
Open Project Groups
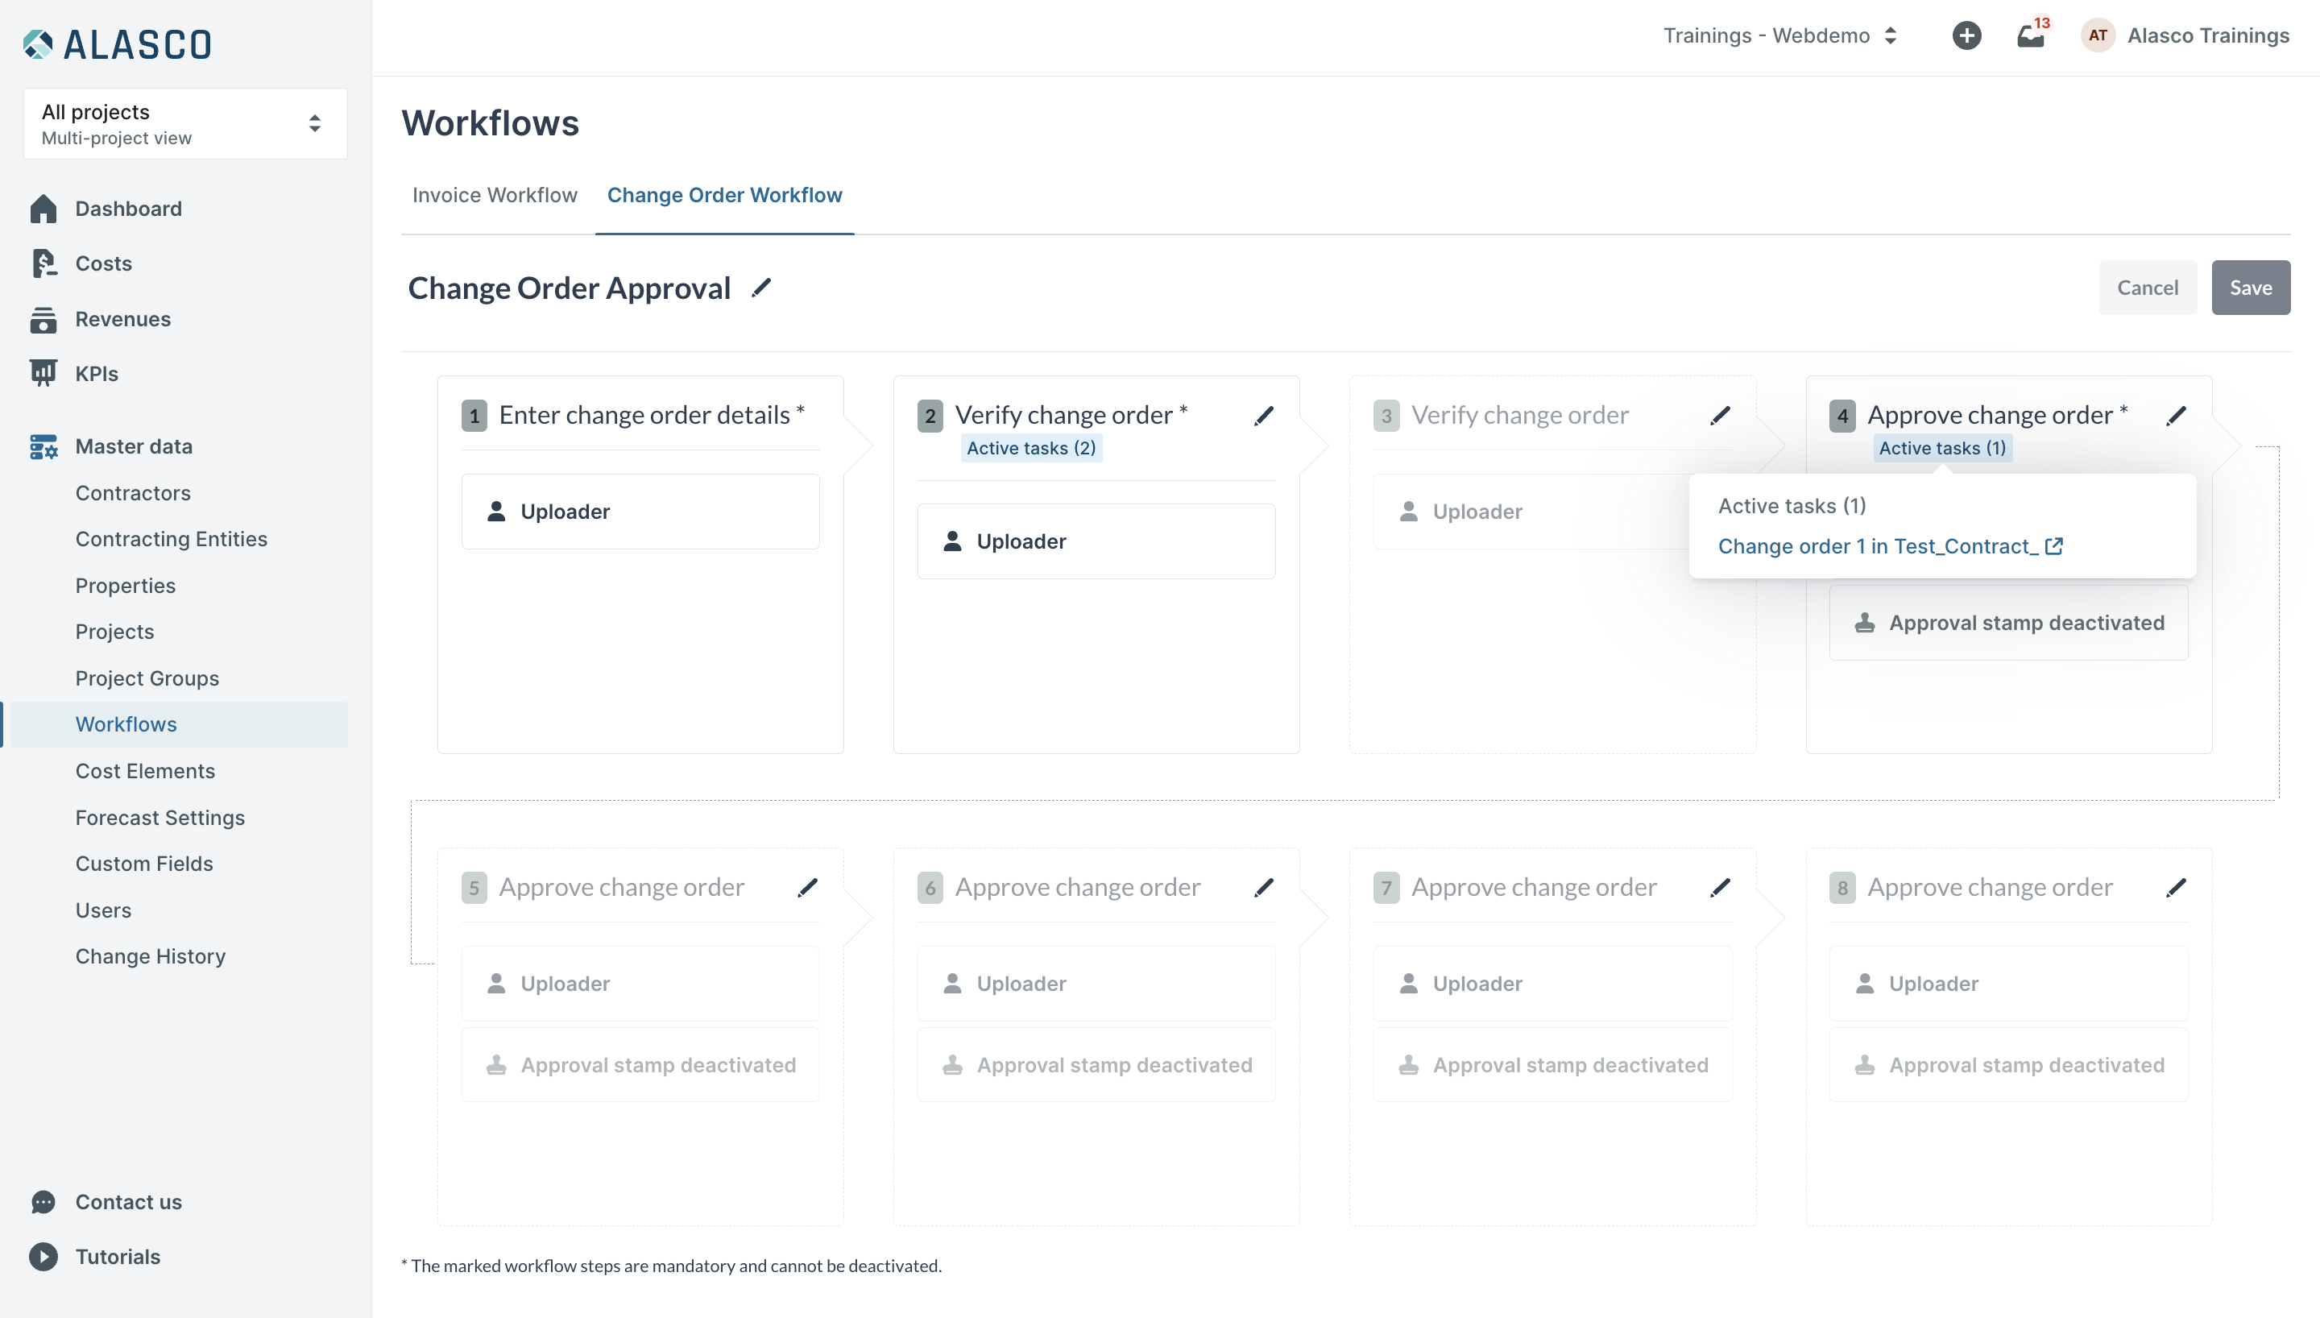pos(147,678)
